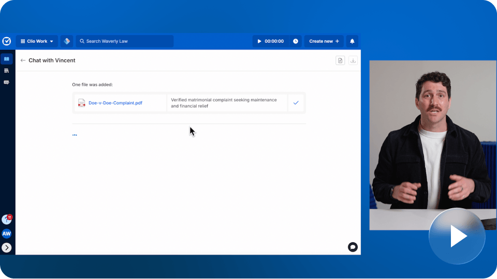Open the notifications bell
497x279 pixels.
coord(353,41)
